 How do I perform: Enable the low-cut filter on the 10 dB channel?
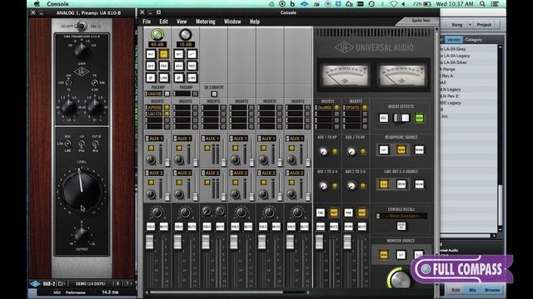coord(192,54)
